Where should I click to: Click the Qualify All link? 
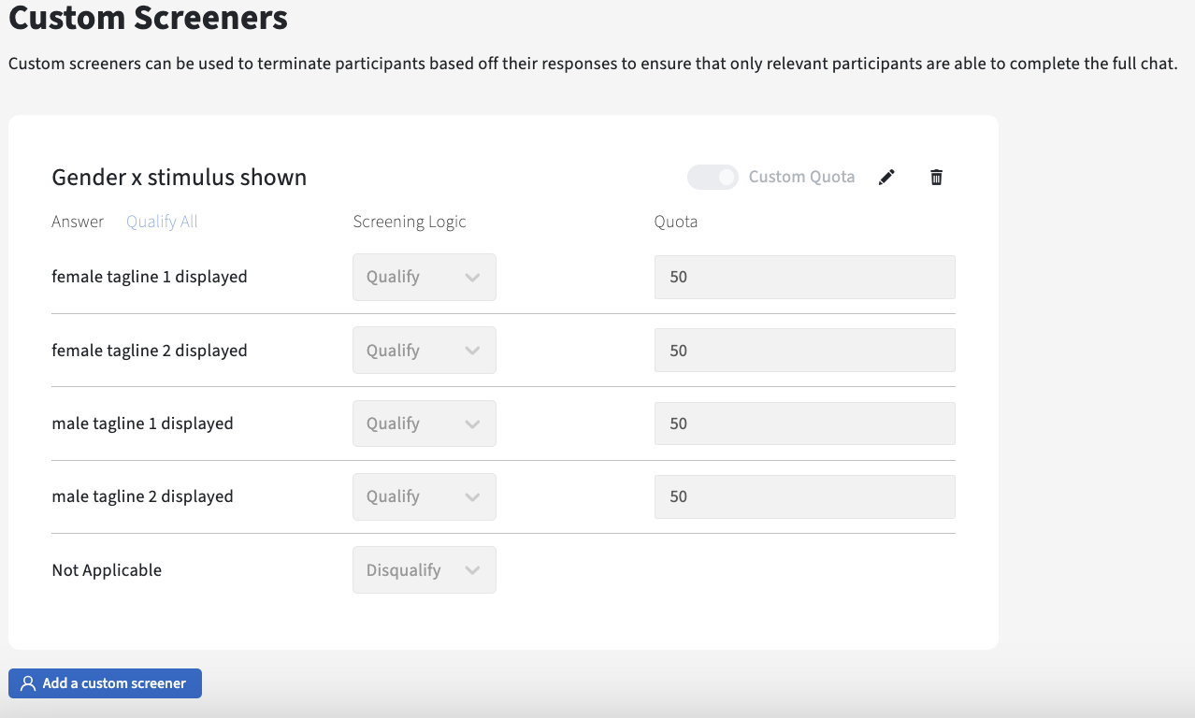pos(162,222)
